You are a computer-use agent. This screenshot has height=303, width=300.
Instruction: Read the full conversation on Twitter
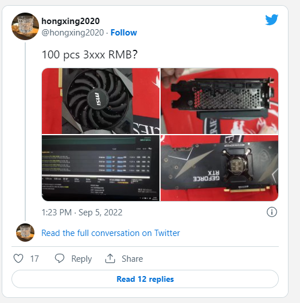click(111, 233)
